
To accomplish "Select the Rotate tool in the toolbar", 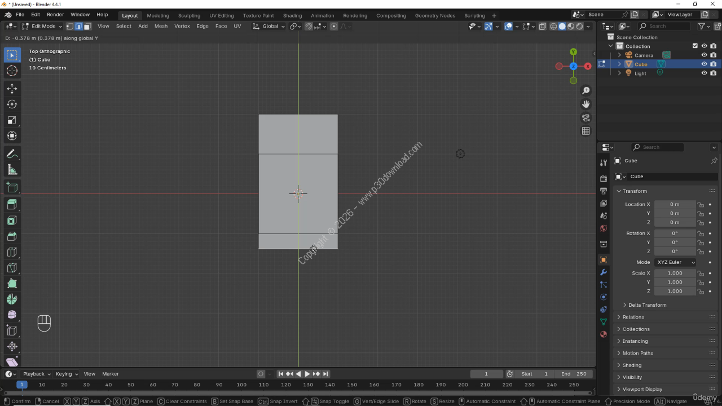I will (12, 104).
